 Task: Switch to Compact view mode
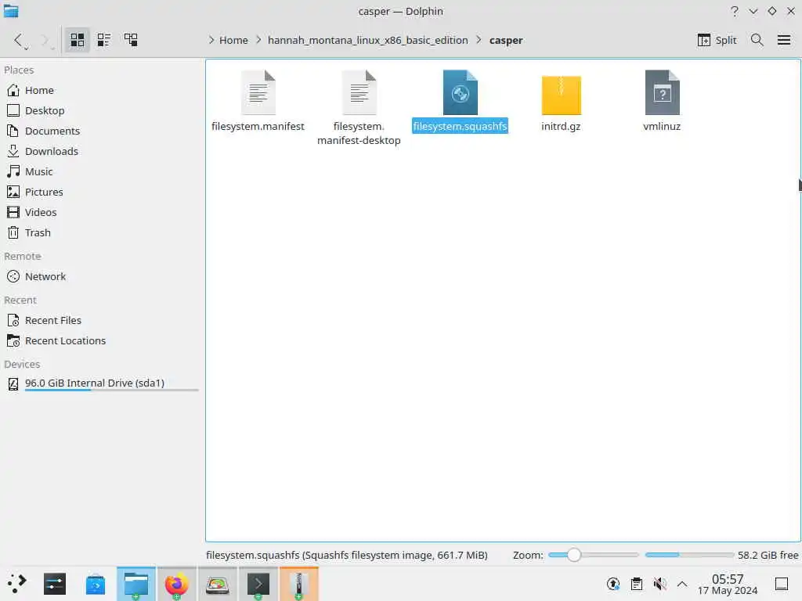[104, 40]
